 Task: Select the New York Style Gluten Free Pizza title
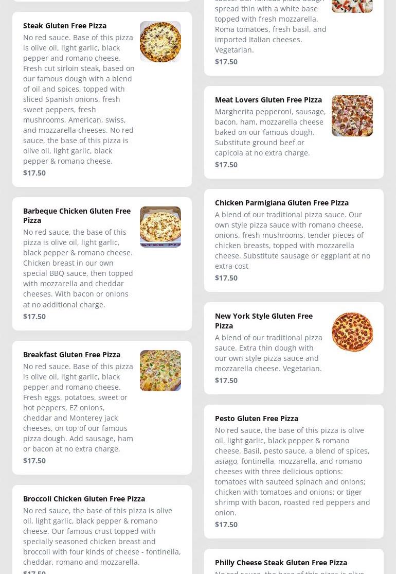264,321
